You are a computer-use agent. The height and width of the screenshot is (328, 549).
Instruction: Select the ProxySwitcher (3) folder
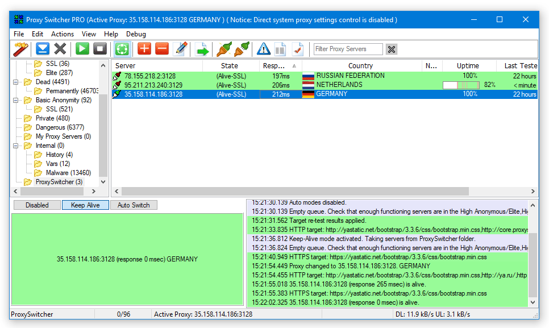59,182
